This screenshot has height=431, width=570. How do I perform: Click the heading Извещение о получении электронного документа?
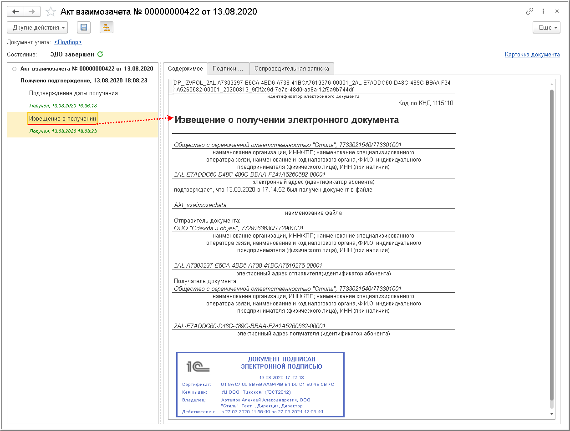tap(287, 120)
